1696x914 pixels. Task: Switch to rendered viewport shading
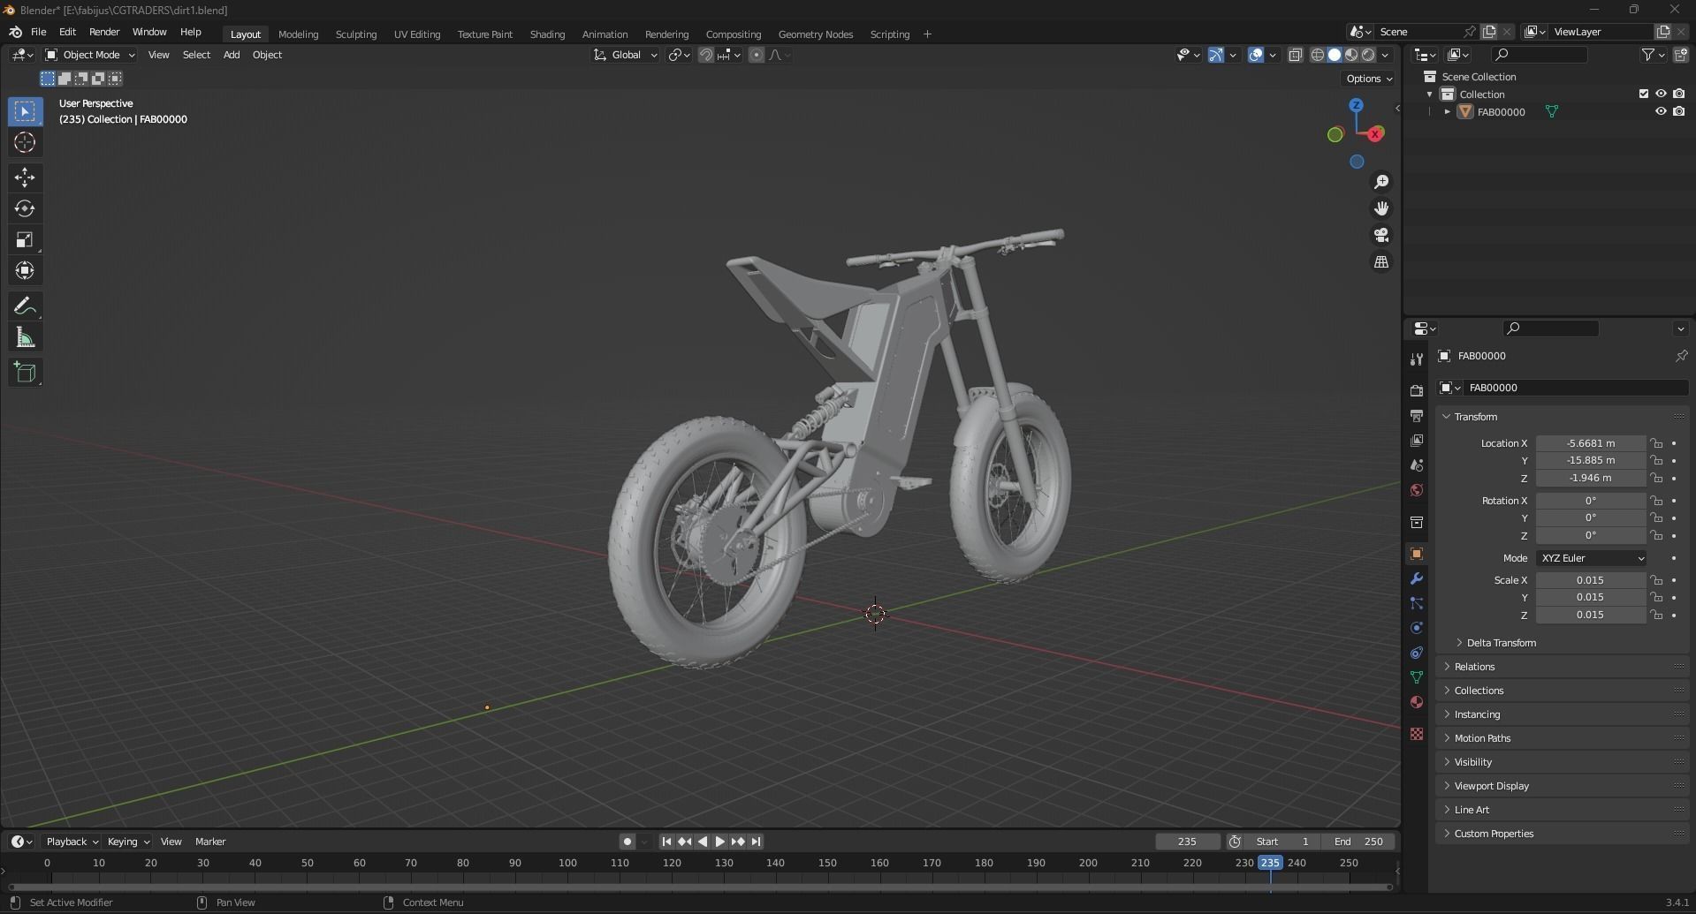1368,55
